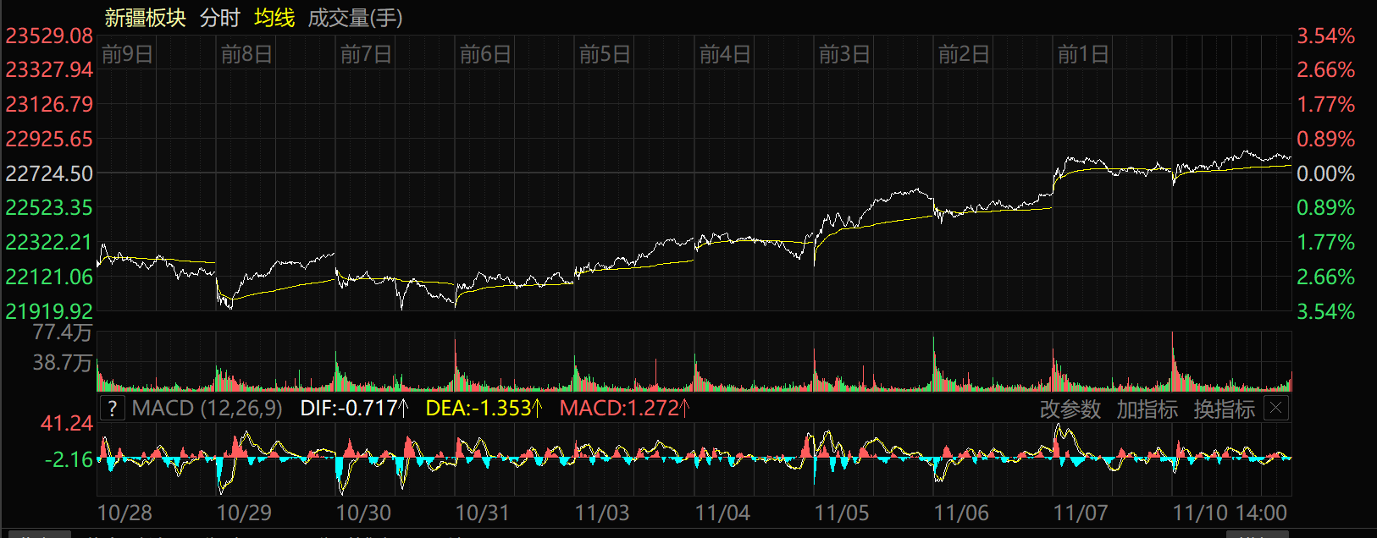The image size is (1377, 538).
Task: Click 加指标 to add an indicator
Action: tap(1147, 409)
